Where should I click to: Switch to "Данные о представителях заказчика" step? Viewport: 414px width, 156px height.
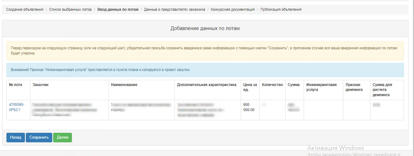tap(175, 10)
